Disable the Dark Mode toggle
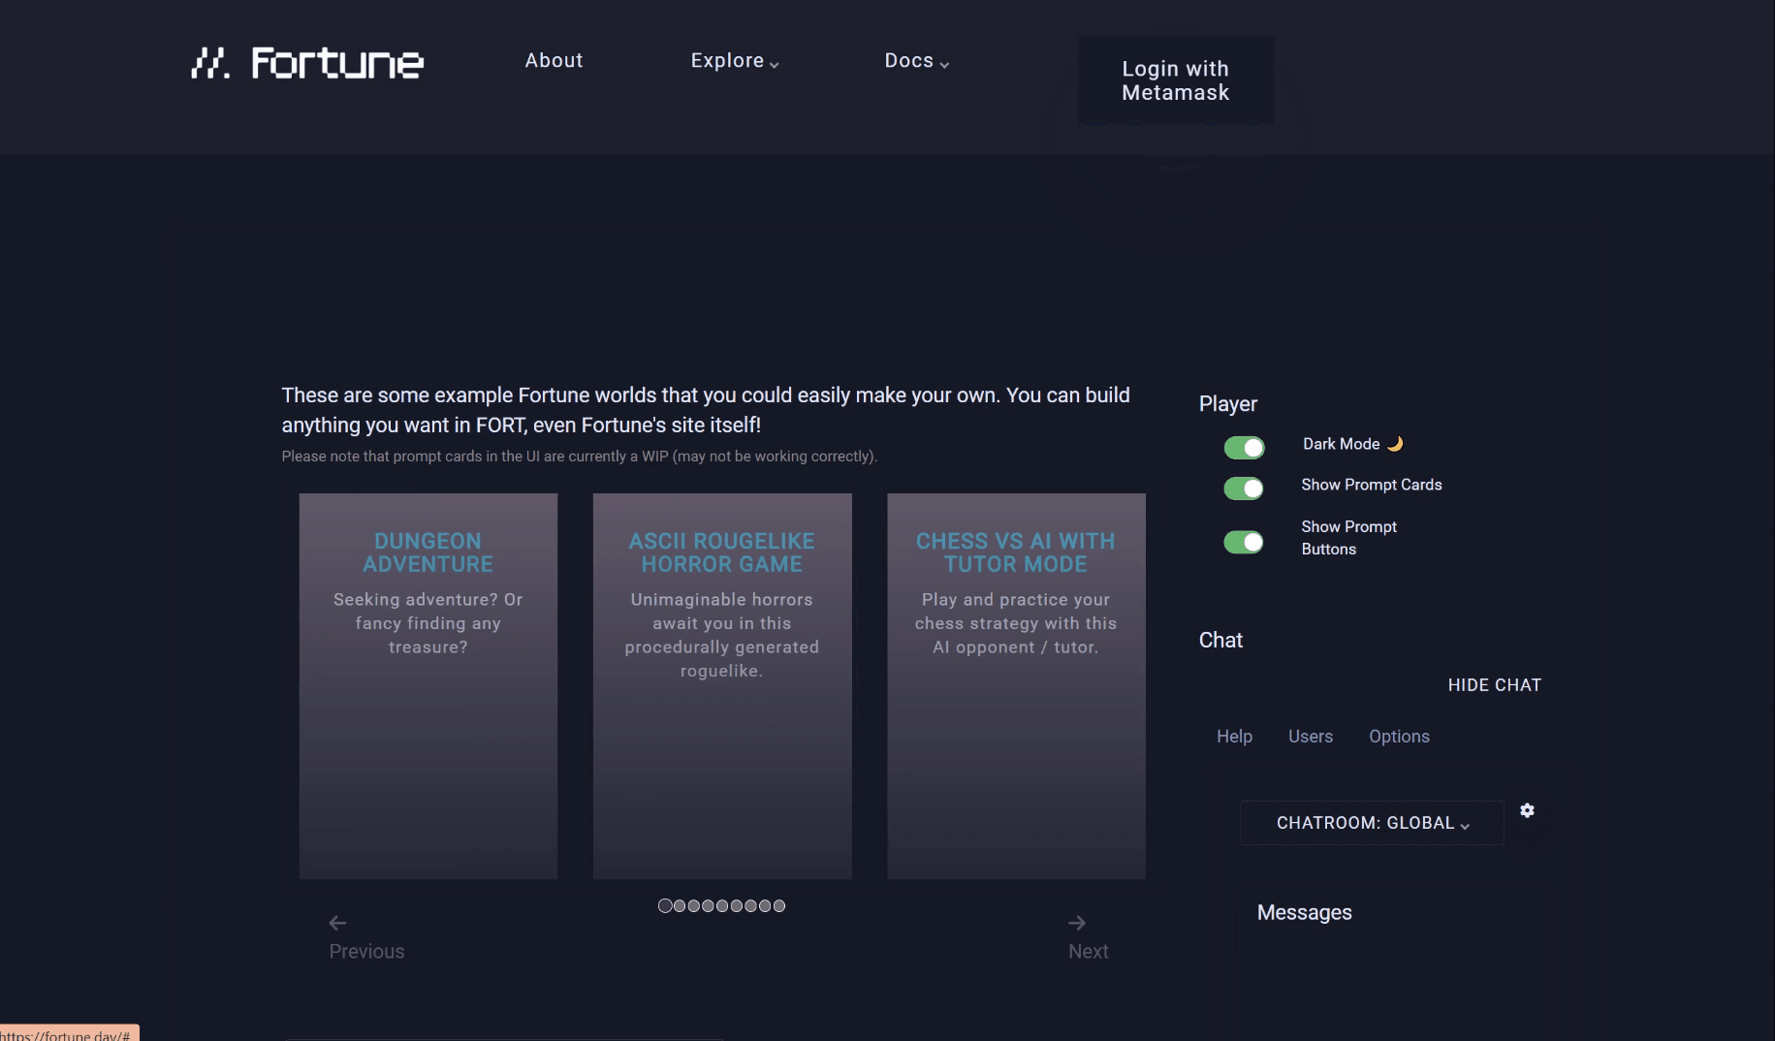The image size is (1775, 1041). 1244,448
